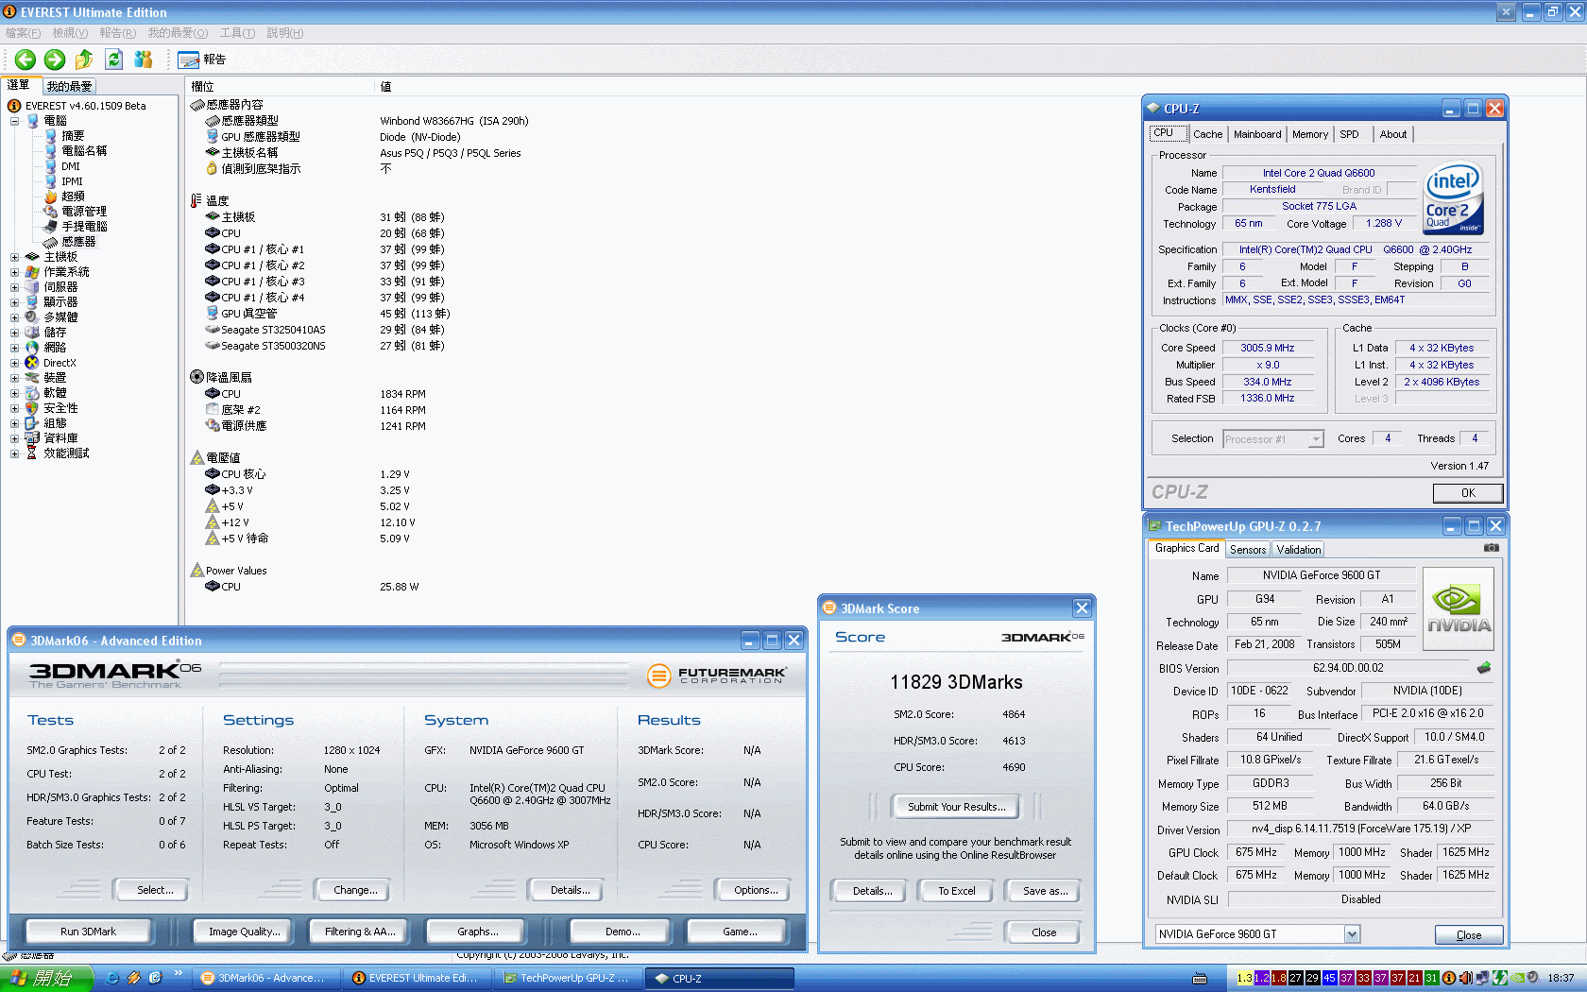Select the 手提電腦 laptop icon in tree
This screenshot has width=1587, height=992.
click(x=51, y=227)
